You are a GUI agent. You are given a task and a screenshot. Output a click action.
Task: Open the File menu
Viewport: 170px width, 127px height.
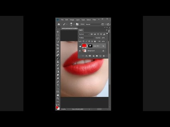coord(62,20)
